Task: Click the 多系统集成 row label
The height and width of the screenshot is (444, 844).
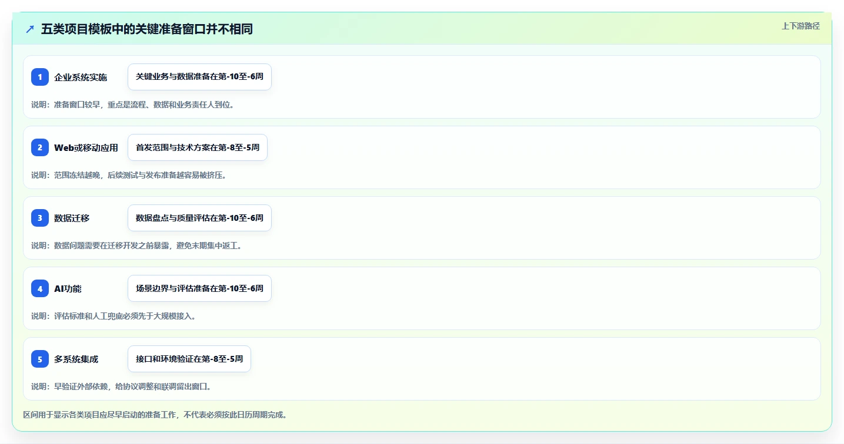Action: pos(76,359)
